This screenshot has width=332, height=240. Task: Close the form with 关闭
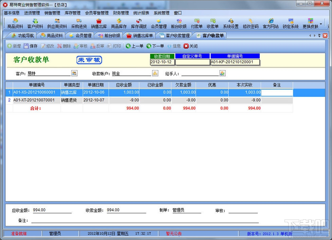(x=190, y=46)
